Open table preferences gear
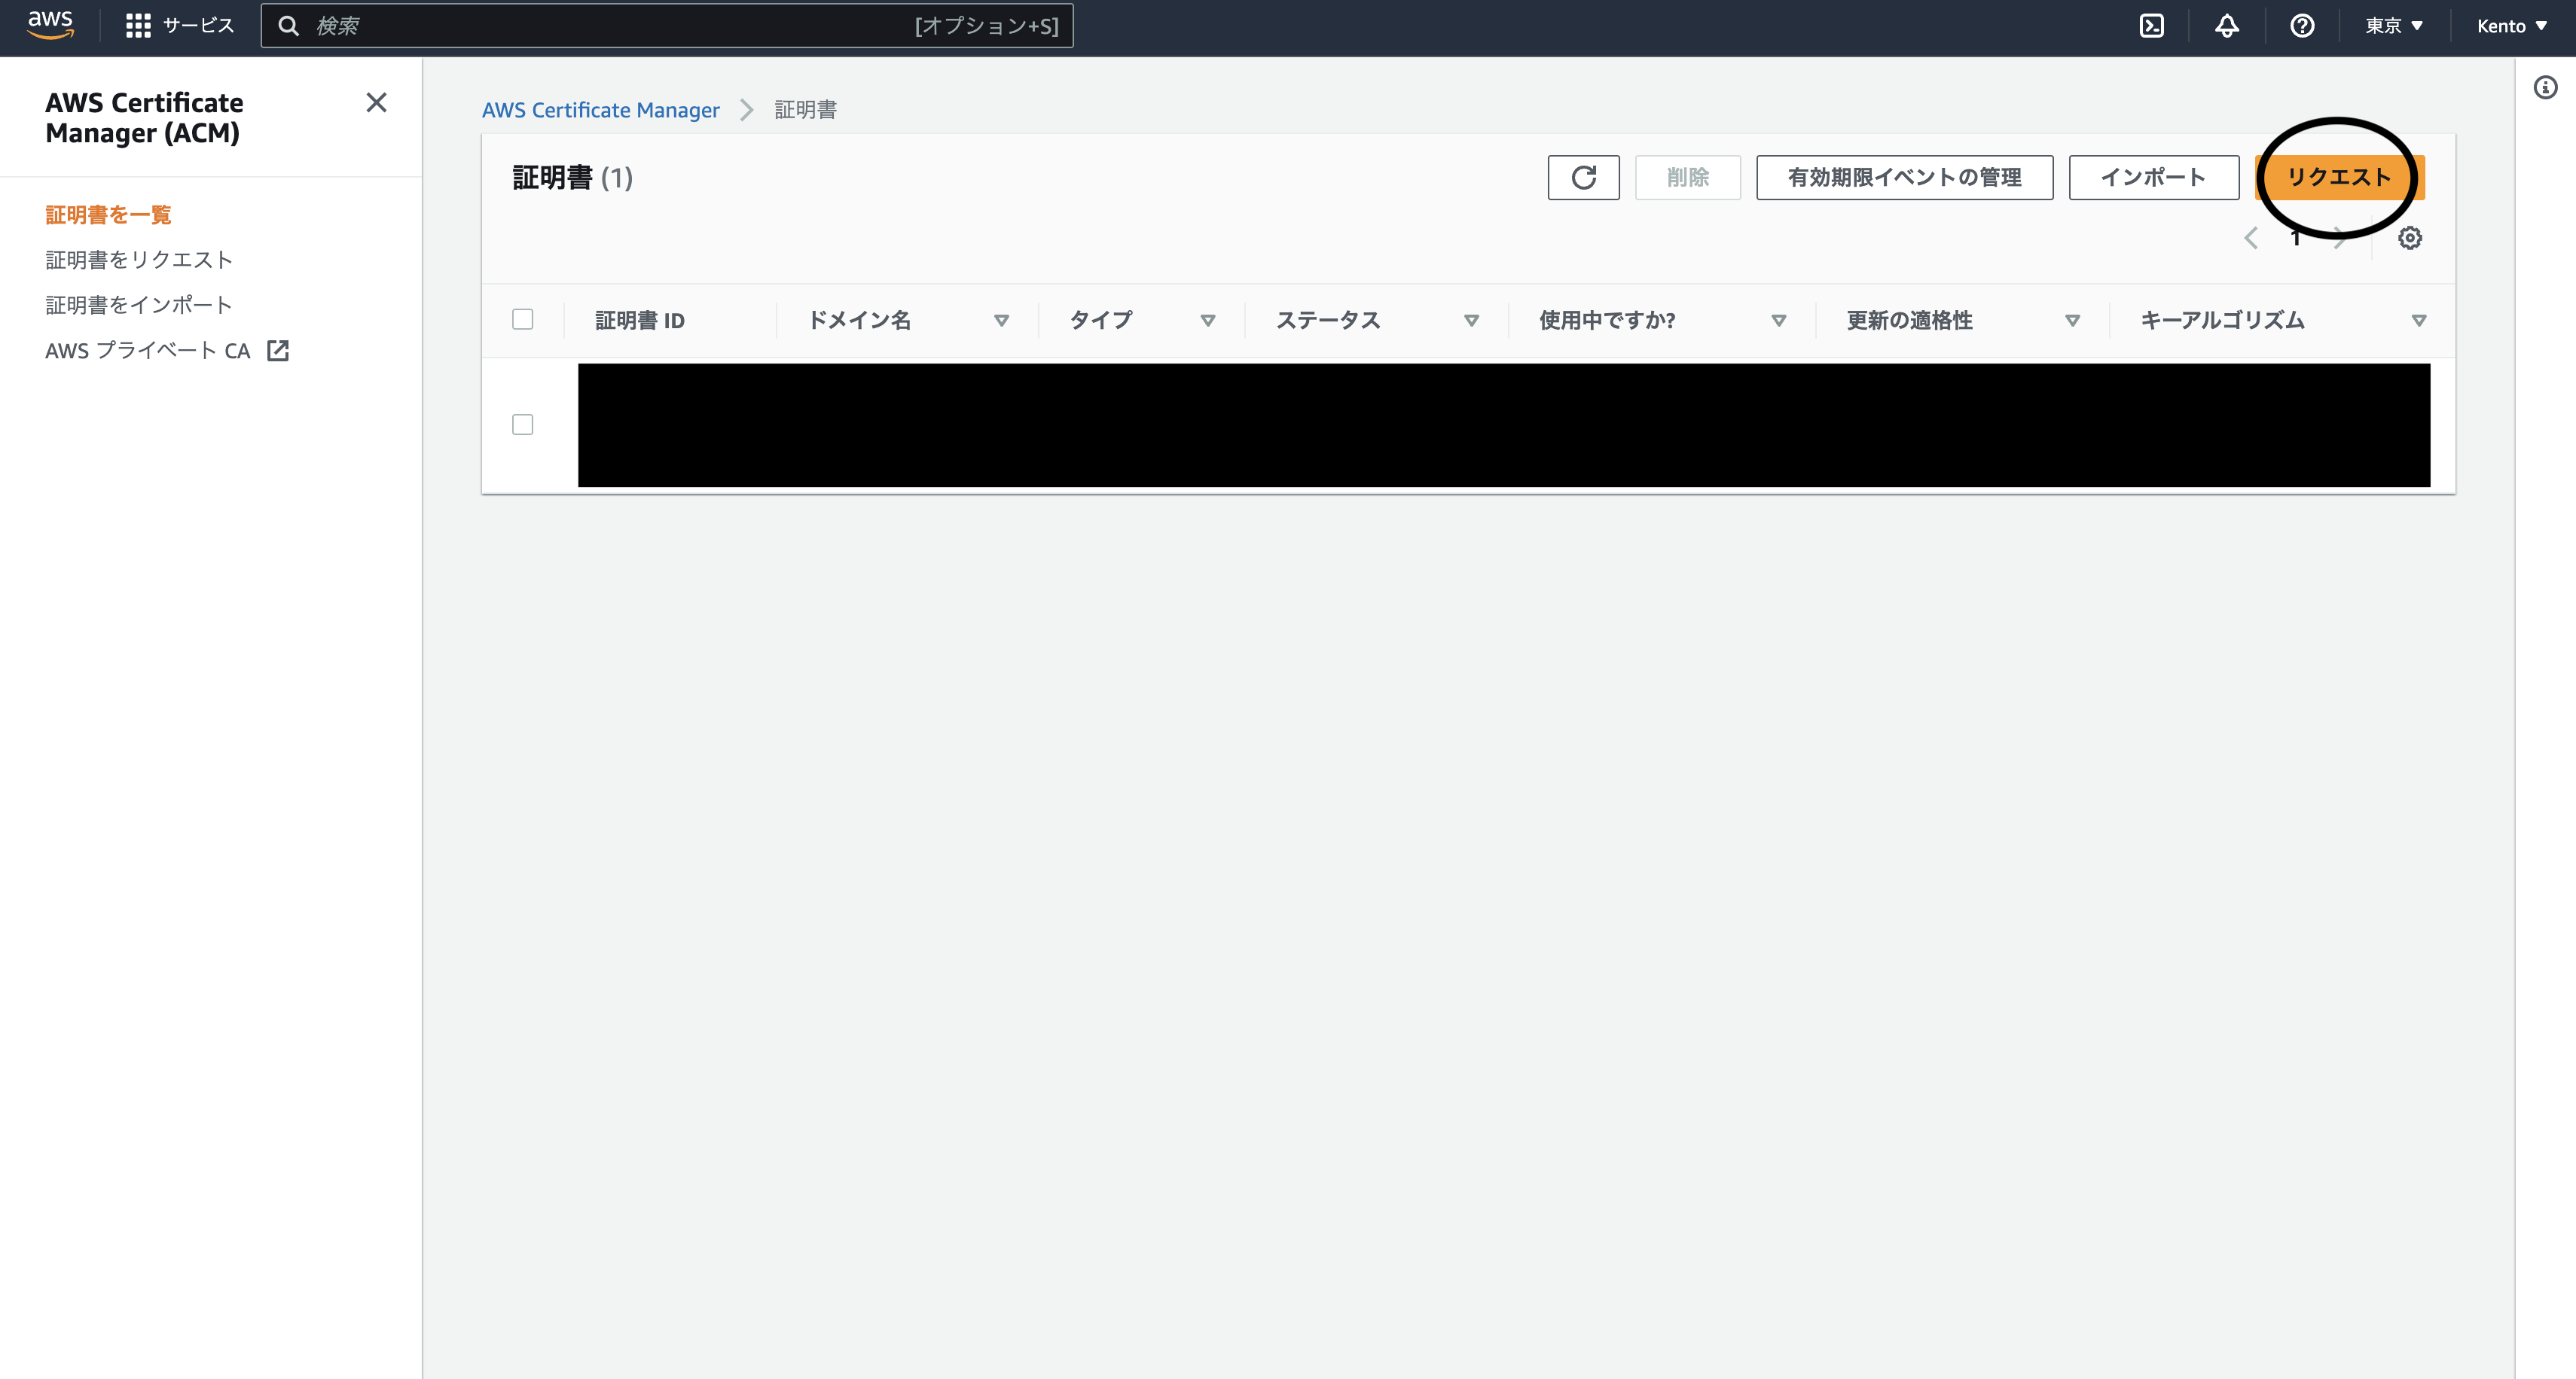 coord(2410,238)
